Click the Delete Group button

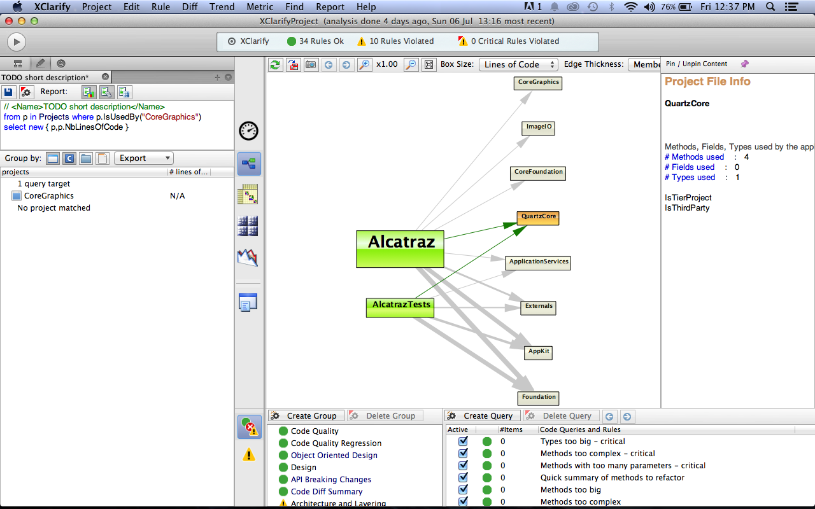pos(385,415)
